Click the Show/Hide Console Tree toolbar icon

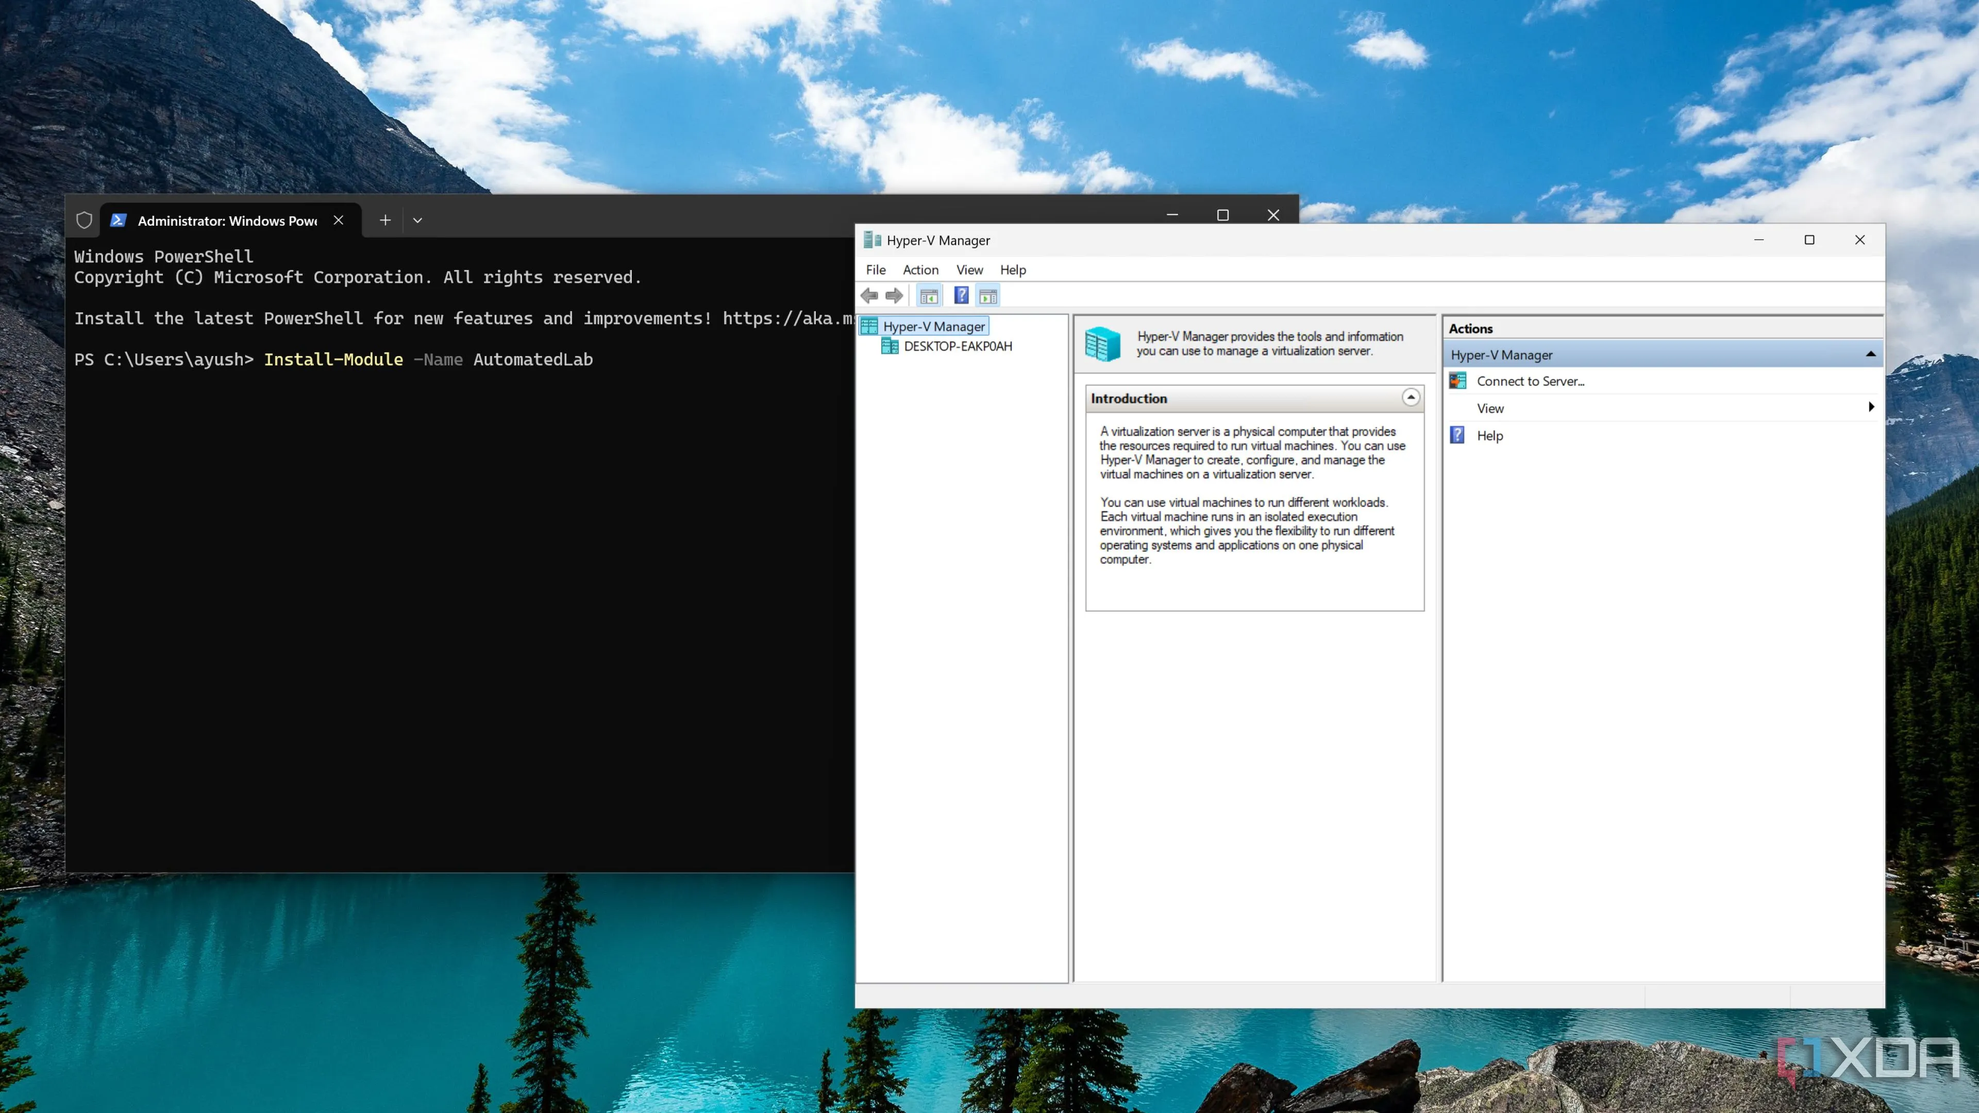click(x=929, y=295)
